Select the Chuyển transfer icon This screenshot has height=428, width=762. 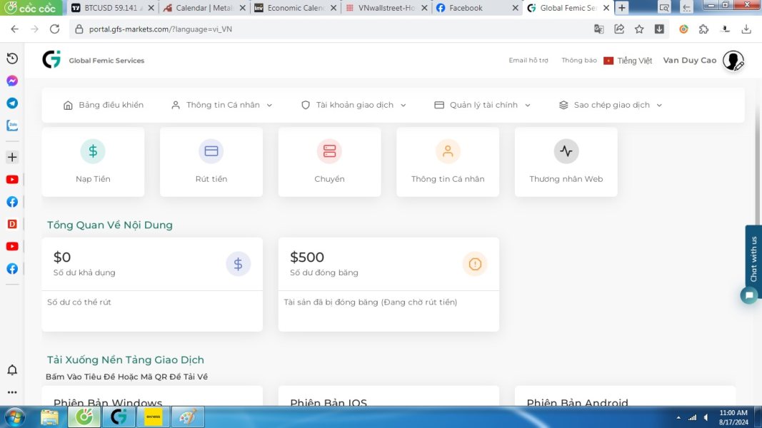329,151
